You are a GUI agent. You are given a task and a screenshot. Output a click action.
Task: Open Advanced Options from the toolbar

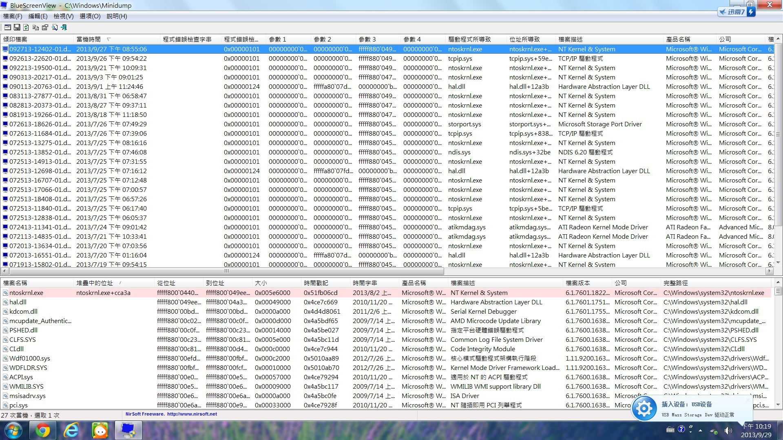pos(8,27)
